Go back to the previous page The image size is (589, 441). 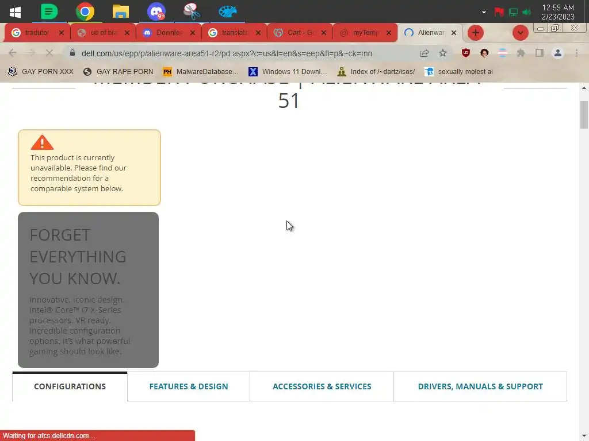(13, 53)
